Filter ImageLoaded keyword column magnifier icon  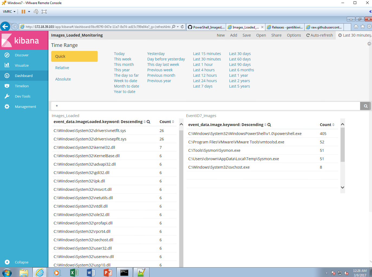148,122
